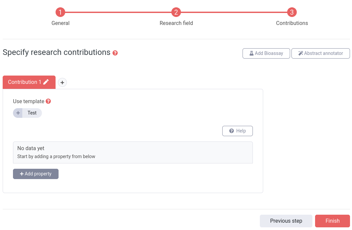This screenshot has height=230, width=352.
Task: Click Add property button
Action: pos(36,174)
